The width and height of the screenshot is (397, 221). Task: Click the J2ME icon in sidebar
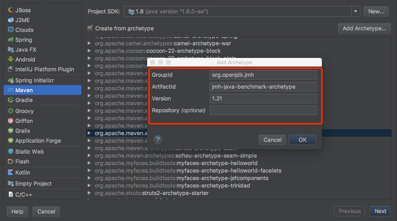pos(10,20)
